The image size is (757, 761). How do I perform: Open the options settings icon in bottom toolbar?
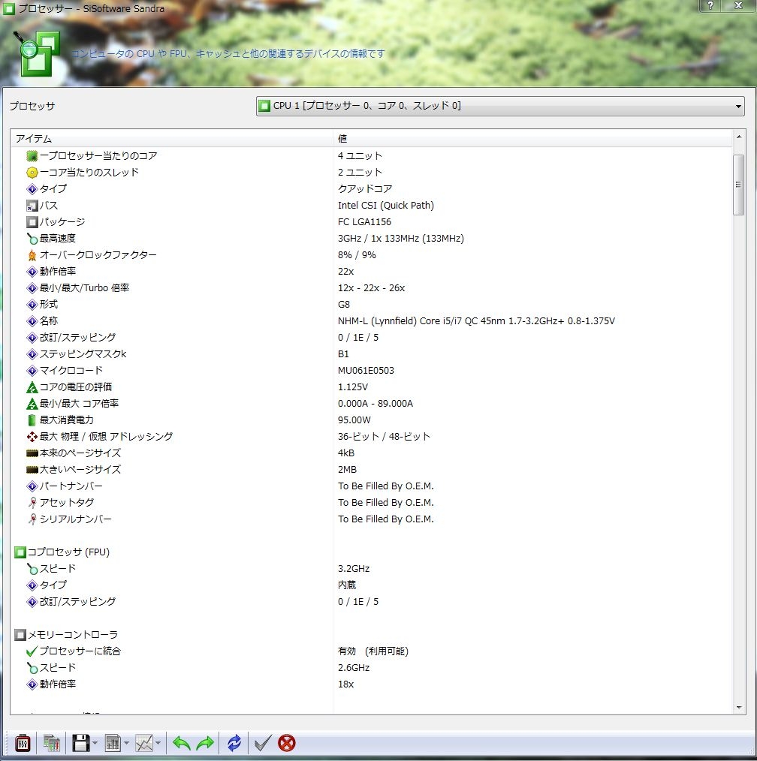(x=23, y=743)
